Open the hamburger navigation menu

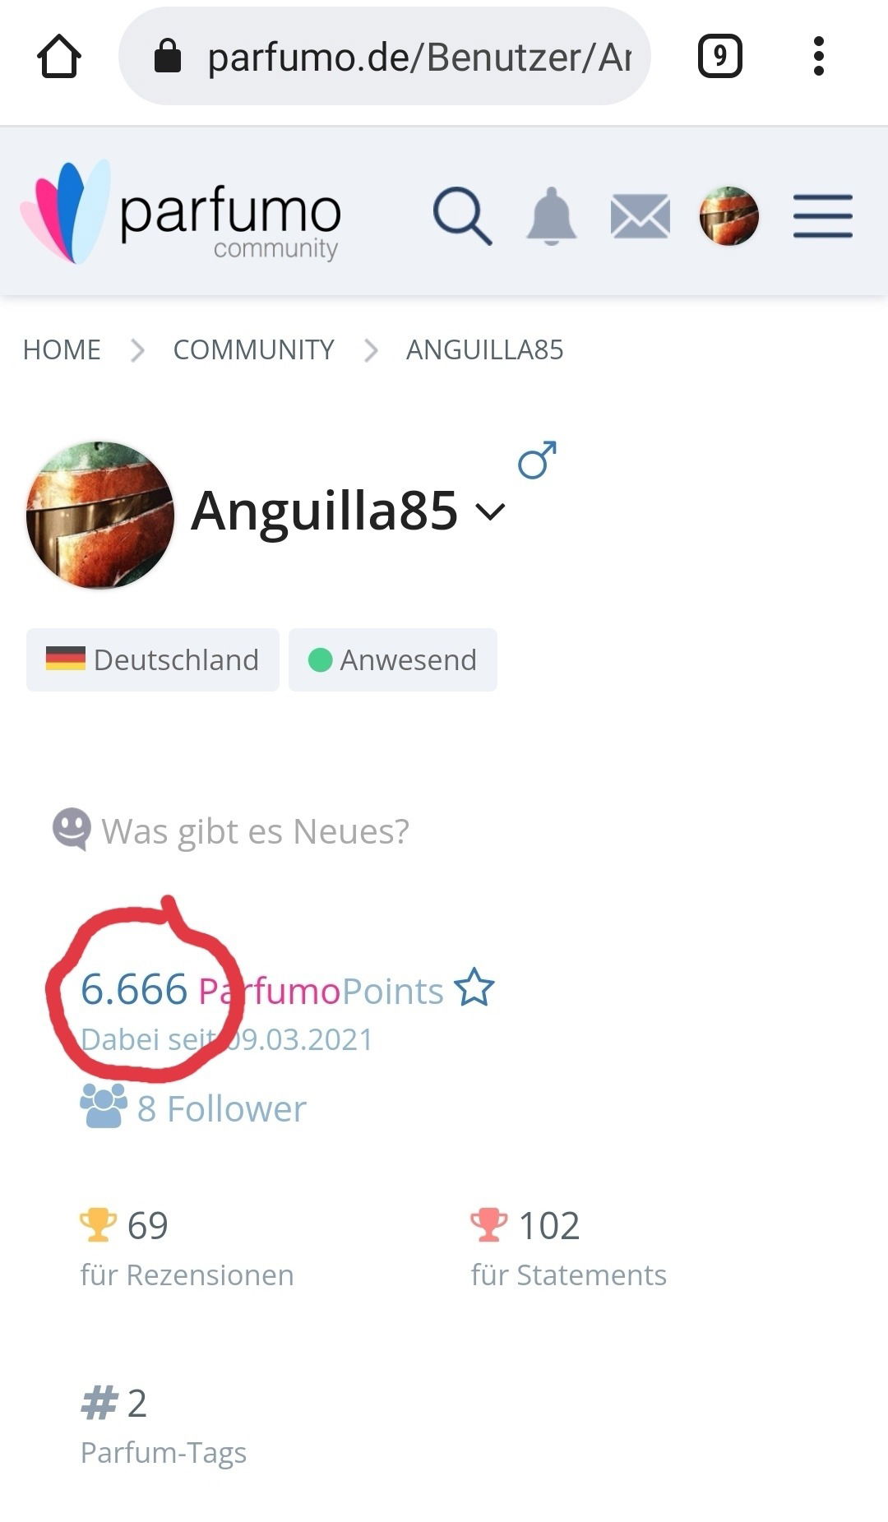point(823,216)
